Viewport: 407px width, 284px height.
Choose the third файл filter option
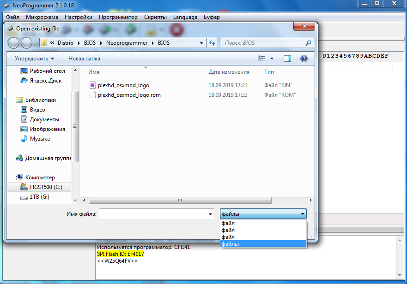[263, 237]
